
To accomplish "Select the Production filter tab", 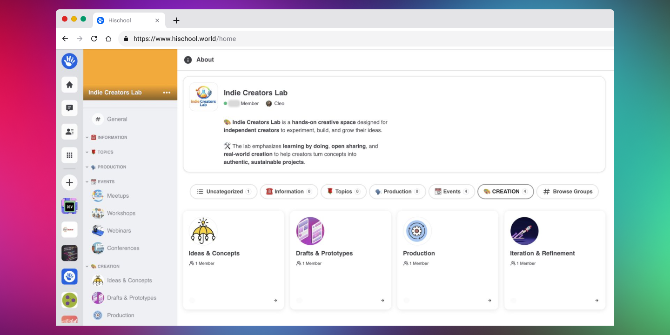I will pyautogui.click(x=397, y=192).
